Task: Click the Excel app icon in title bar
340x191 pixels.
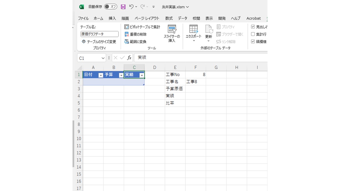Action: (x=82, y=7)
